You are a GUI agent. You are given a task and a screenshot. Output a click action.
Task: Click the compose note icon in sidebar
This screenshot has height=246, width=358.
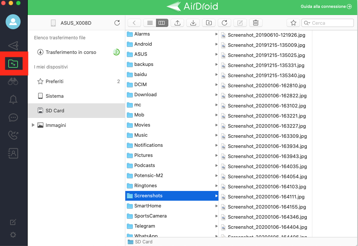click(13, 222)
